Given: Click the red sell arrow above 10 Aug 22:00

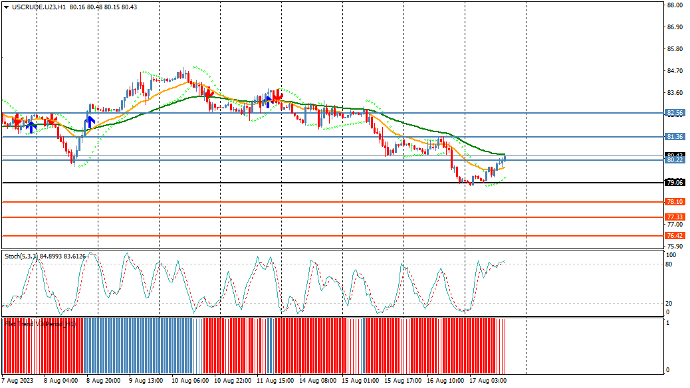Looking at the screenshot, I should point(209,94).
